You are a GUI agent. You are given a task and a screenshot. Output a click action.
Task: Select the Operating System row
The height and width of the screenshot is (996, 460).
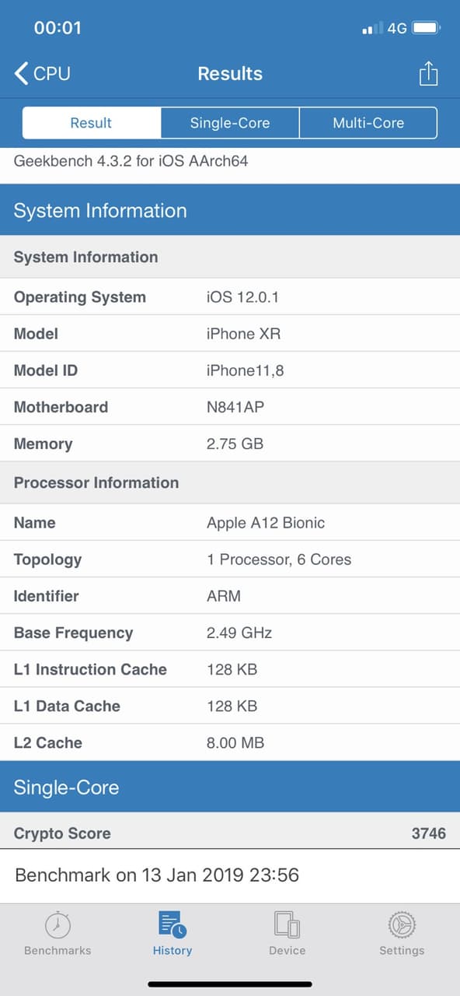230,297
